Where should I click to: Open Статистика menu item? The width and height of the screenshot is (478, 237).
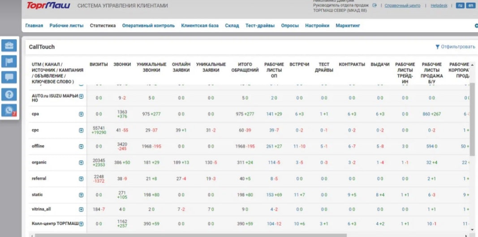click(x=103, y=25)
